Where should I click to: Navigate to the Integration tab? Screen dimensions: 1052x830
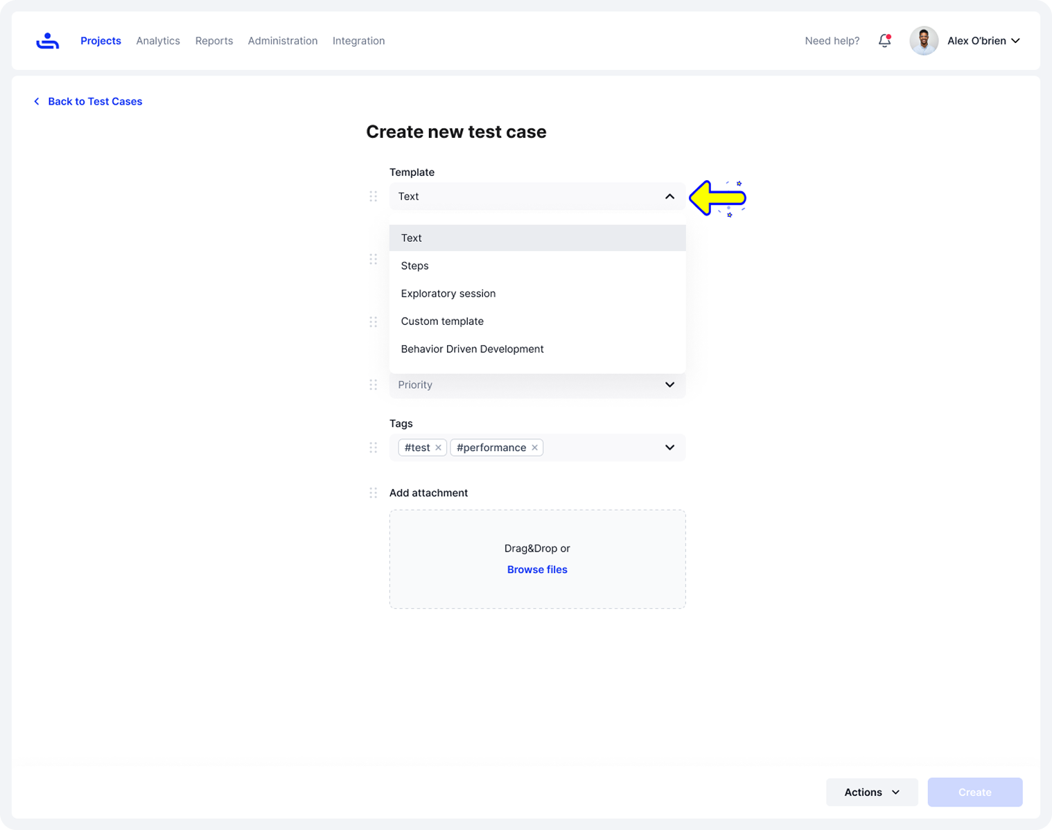click(358, 41)
